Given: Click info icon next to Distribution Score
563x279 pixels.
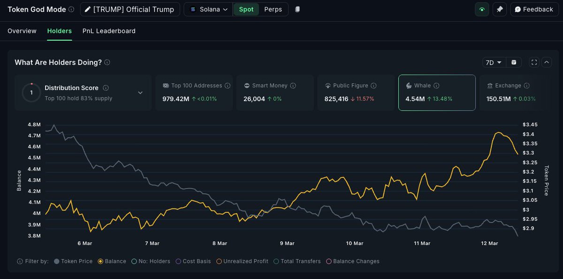Looking at the screenshot, I should pos(106,88).
